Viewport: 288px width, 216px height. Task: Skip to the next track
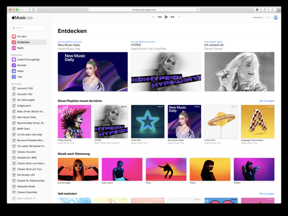click(x=173, y=17)
